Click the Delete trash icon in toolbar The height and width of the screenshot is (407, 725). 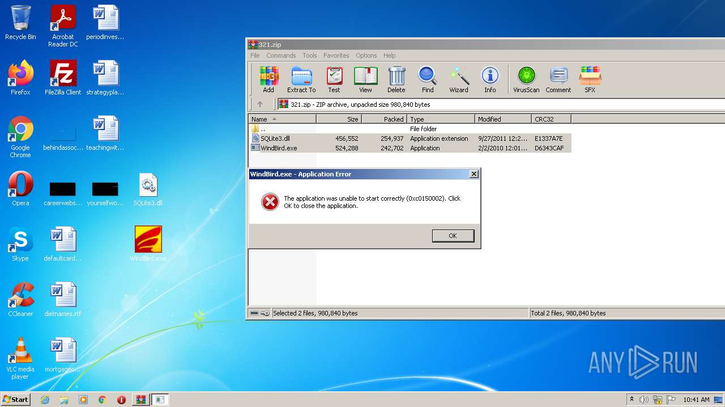coord(396,80)
